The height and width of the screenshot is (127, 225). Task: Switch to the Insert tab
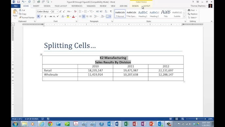(36, 6)
